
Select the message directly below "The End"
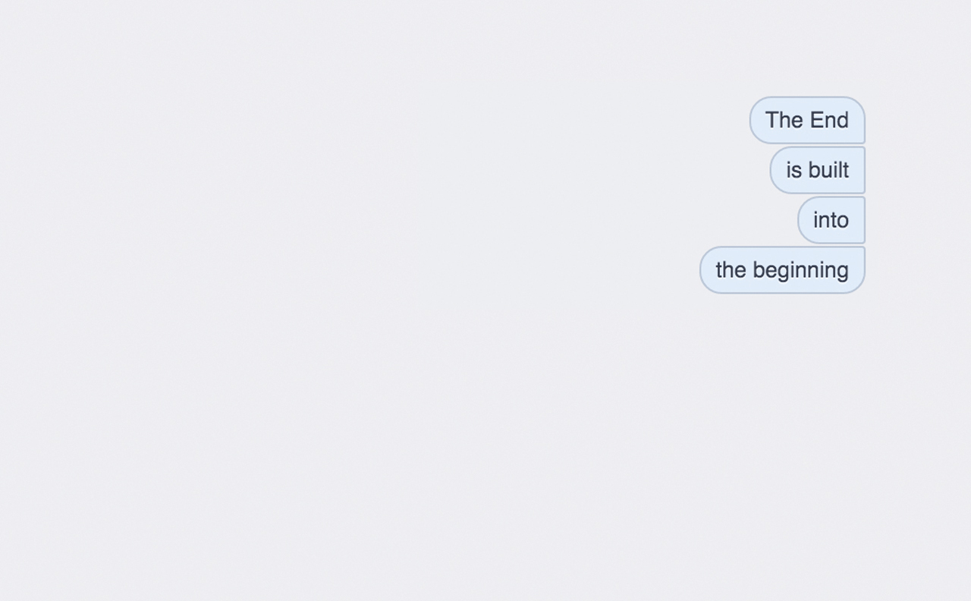(x=817, y=170)
